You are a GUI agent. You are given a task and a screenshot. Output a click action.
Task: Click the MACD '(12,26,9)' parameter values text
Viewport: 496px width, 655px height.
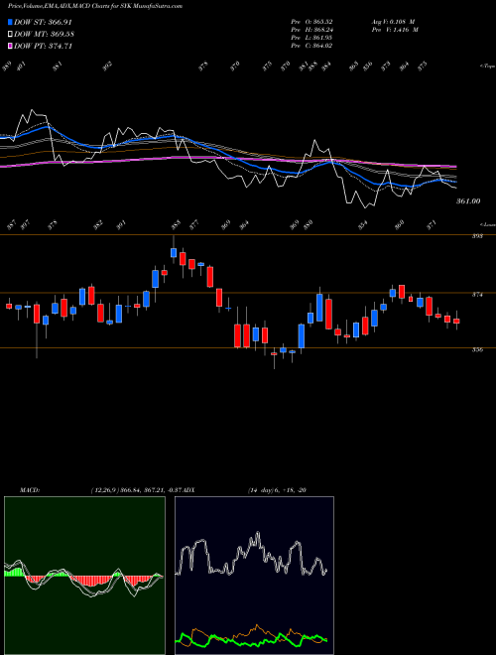click(x=137, y=489)
